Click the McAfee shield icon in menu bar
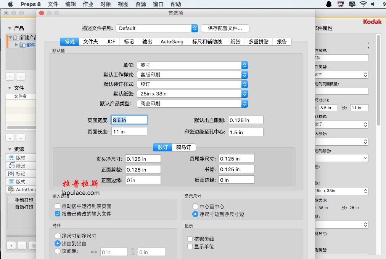 [341, 4]
